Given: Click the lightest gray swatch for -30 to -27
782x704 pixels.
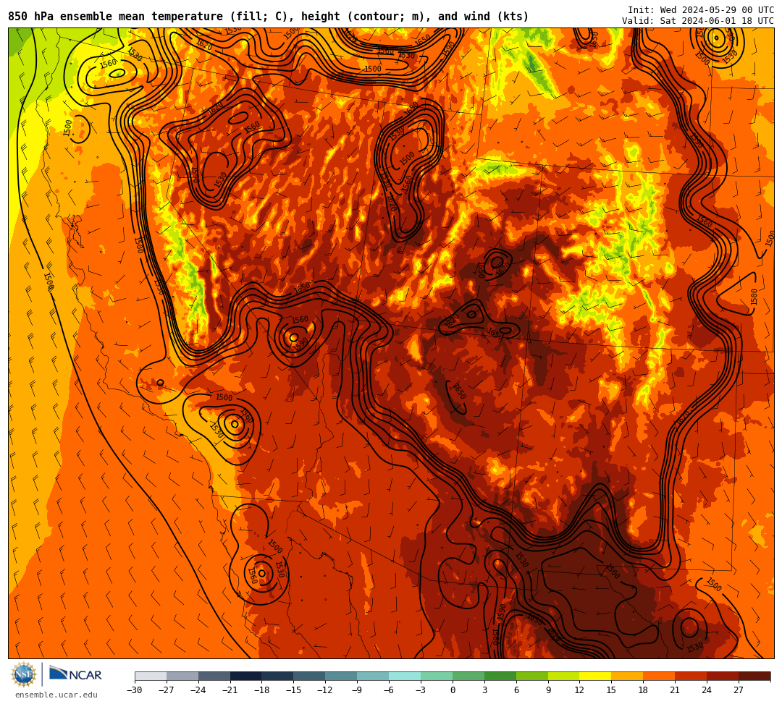Looking at the screenshot, I should click(x=151, y=676).
